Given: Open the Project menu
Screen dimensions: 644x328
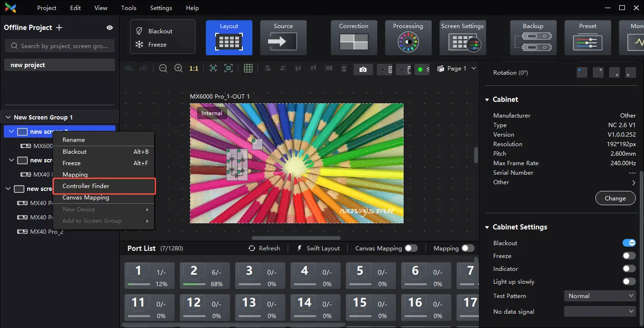Looking at the screenshot, I should [x=47, y=8].
